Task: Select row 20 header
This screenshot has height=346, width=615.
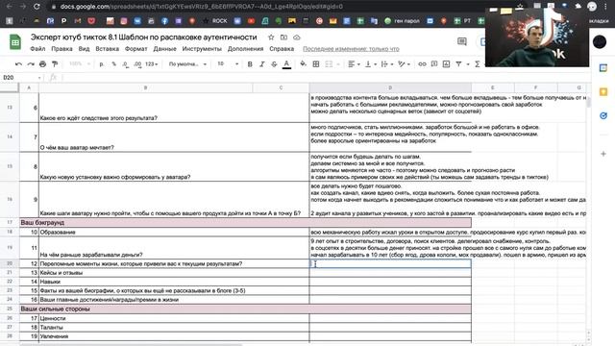Action: (x=10, y=263)
